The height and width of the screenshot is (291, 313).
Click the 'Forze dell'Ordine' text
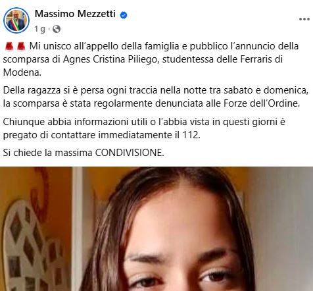pos(262,103)
